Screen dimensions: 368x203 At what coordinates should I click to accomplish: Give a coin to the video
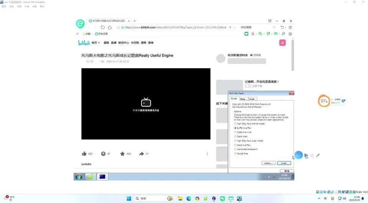(103, 154)
